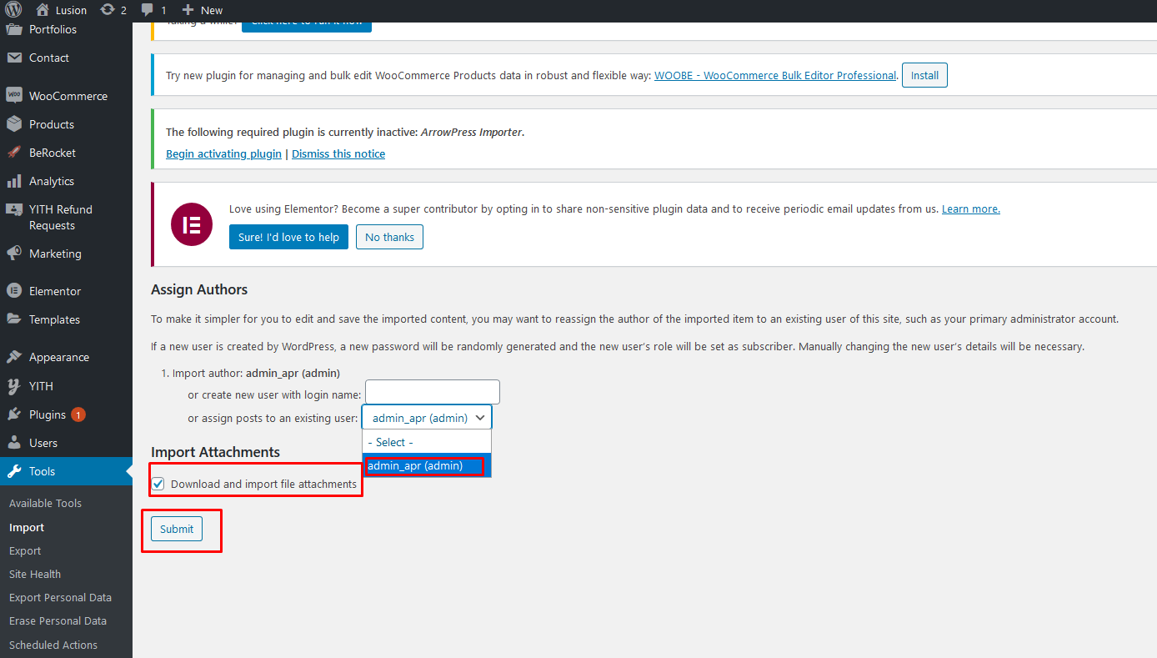Click the Marketing megaphone icon

pos(14,254)
